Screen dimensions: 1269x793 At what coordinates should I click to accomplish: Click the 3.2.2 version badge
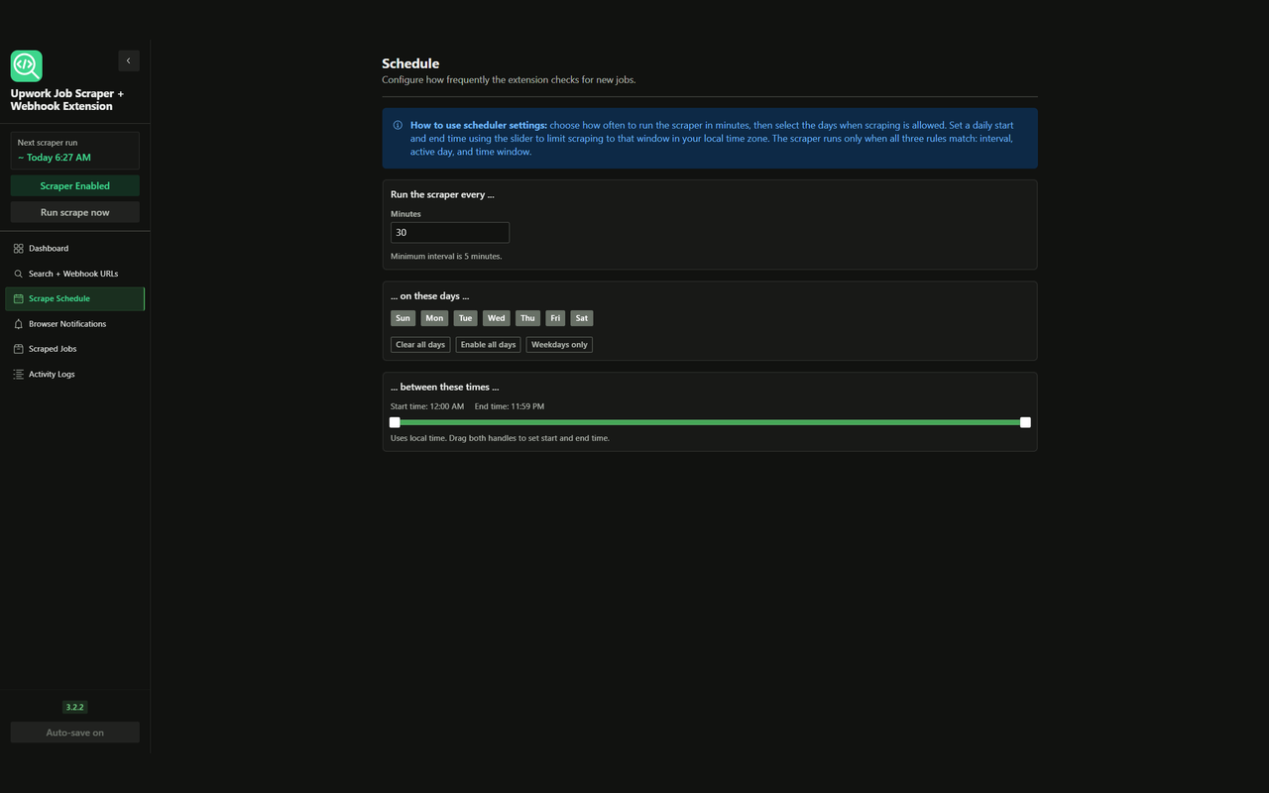click(x=75, y=707)
